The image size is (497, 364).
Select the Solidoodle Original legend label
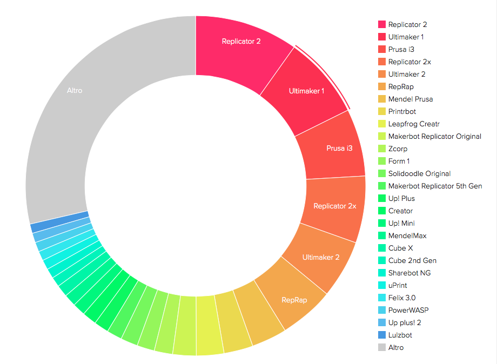(419, 173)
